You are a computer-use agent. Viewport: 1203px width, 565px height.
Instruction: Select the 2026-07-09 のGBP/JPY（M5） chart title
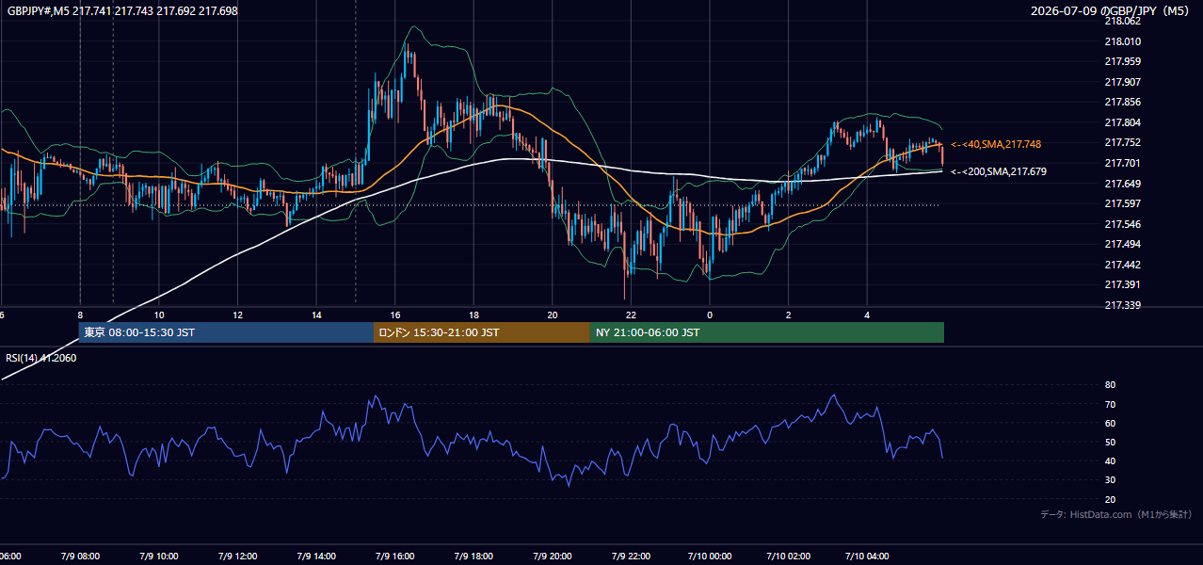[1112, 10]
